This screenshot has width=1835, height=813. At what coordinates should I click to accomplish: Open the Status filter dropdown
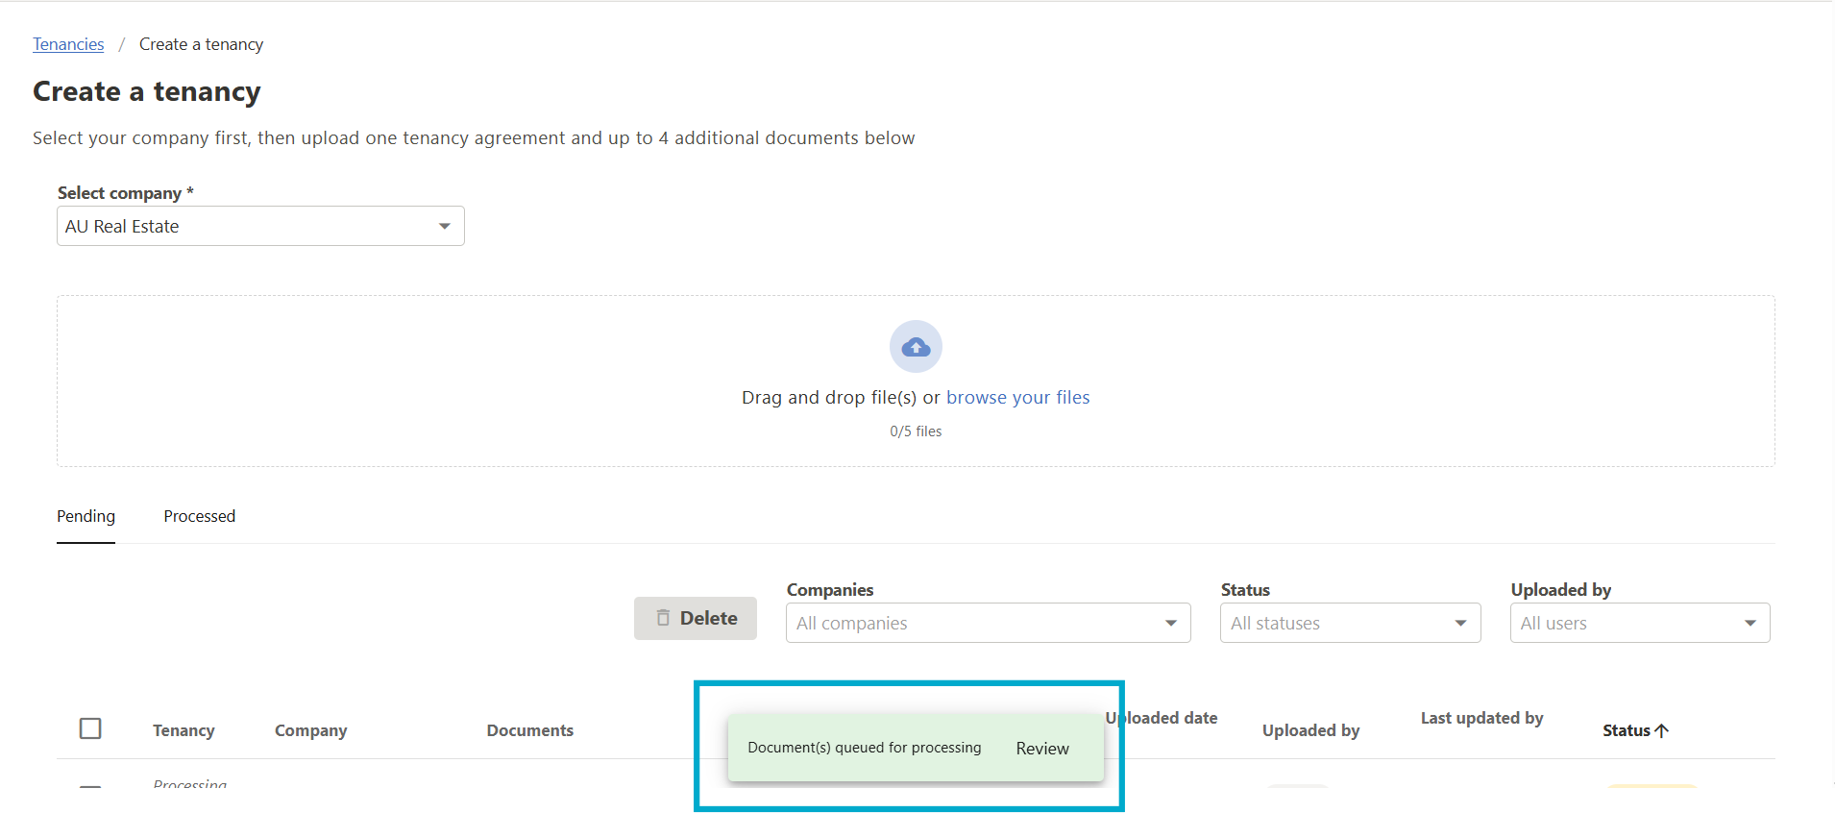click(x=1350, y=624)
